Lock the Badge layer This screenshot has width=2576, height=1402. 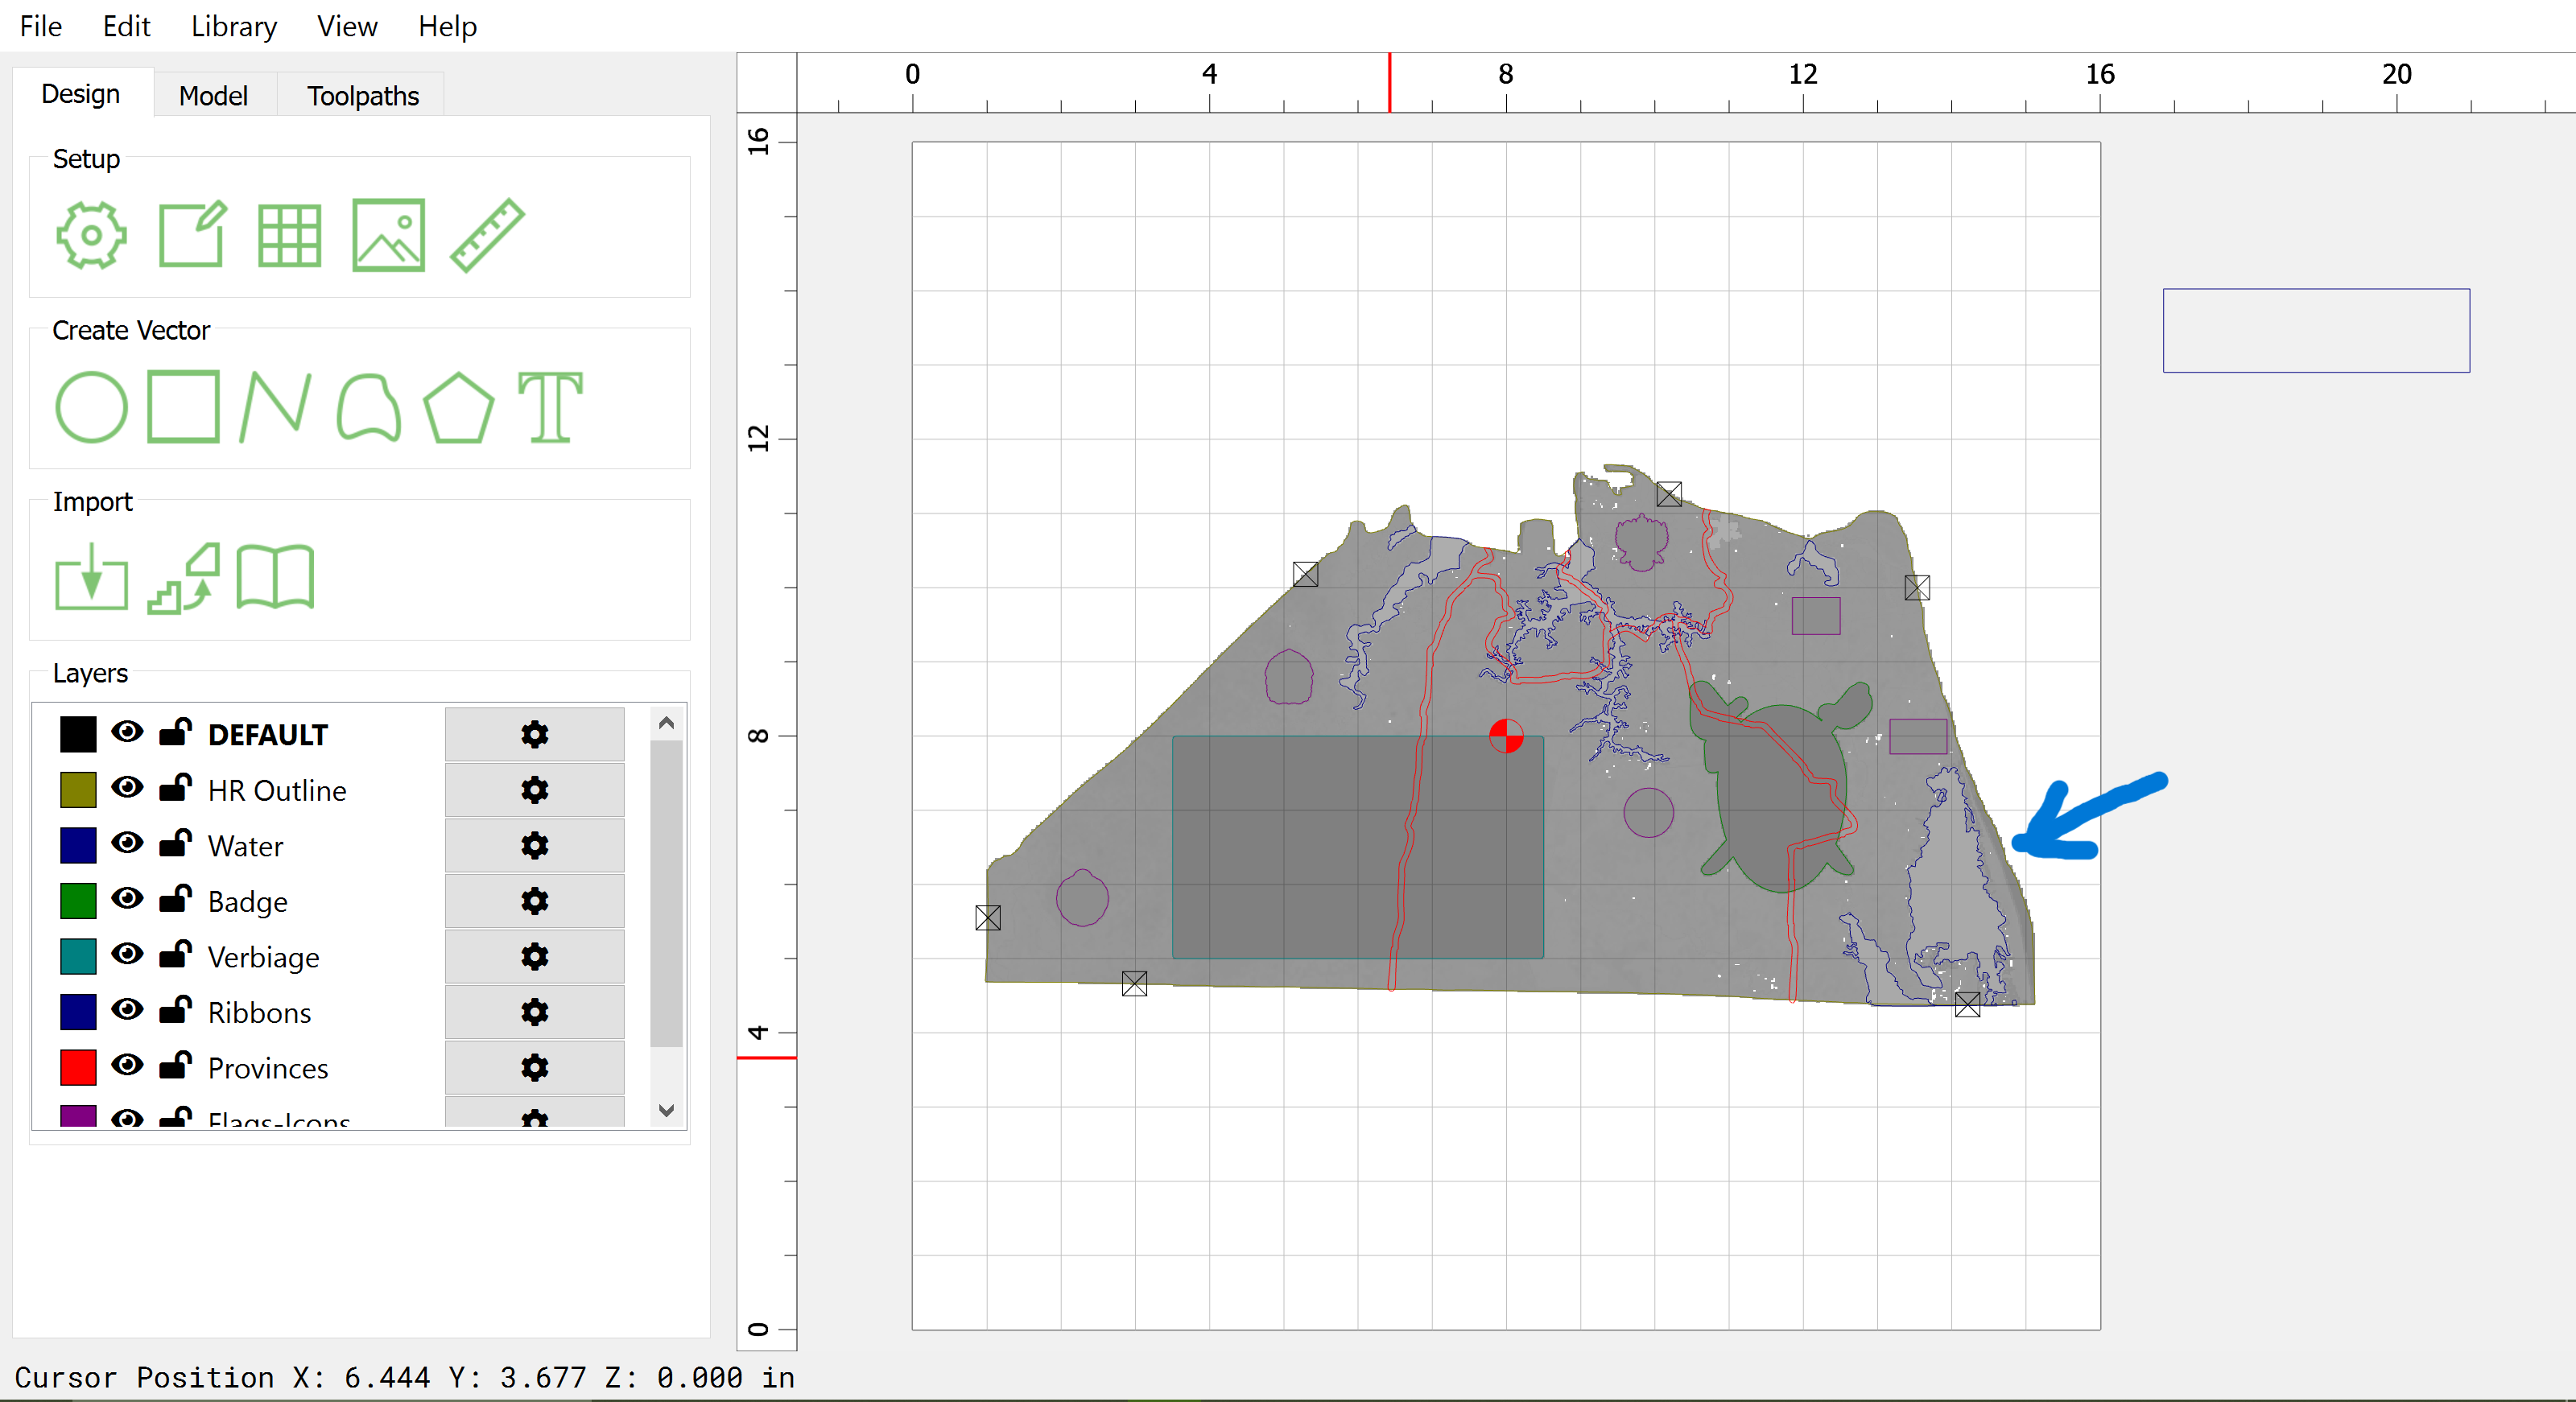[x=175, y=899]
